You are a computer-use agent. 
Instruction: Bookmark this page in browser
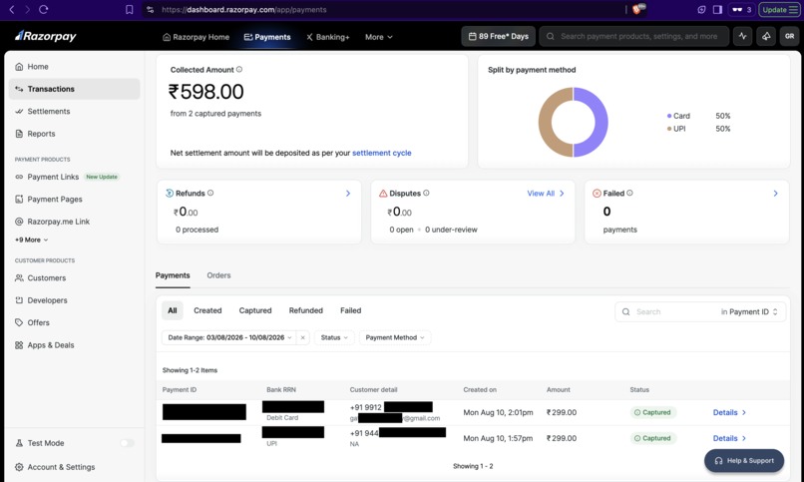click(130, 9)
